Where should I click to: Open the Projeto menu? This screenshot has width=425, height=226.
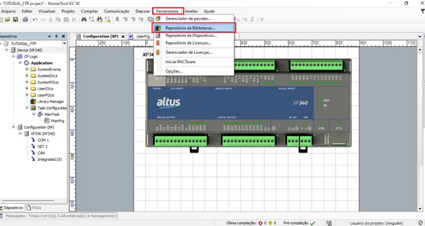pos(68,11)
